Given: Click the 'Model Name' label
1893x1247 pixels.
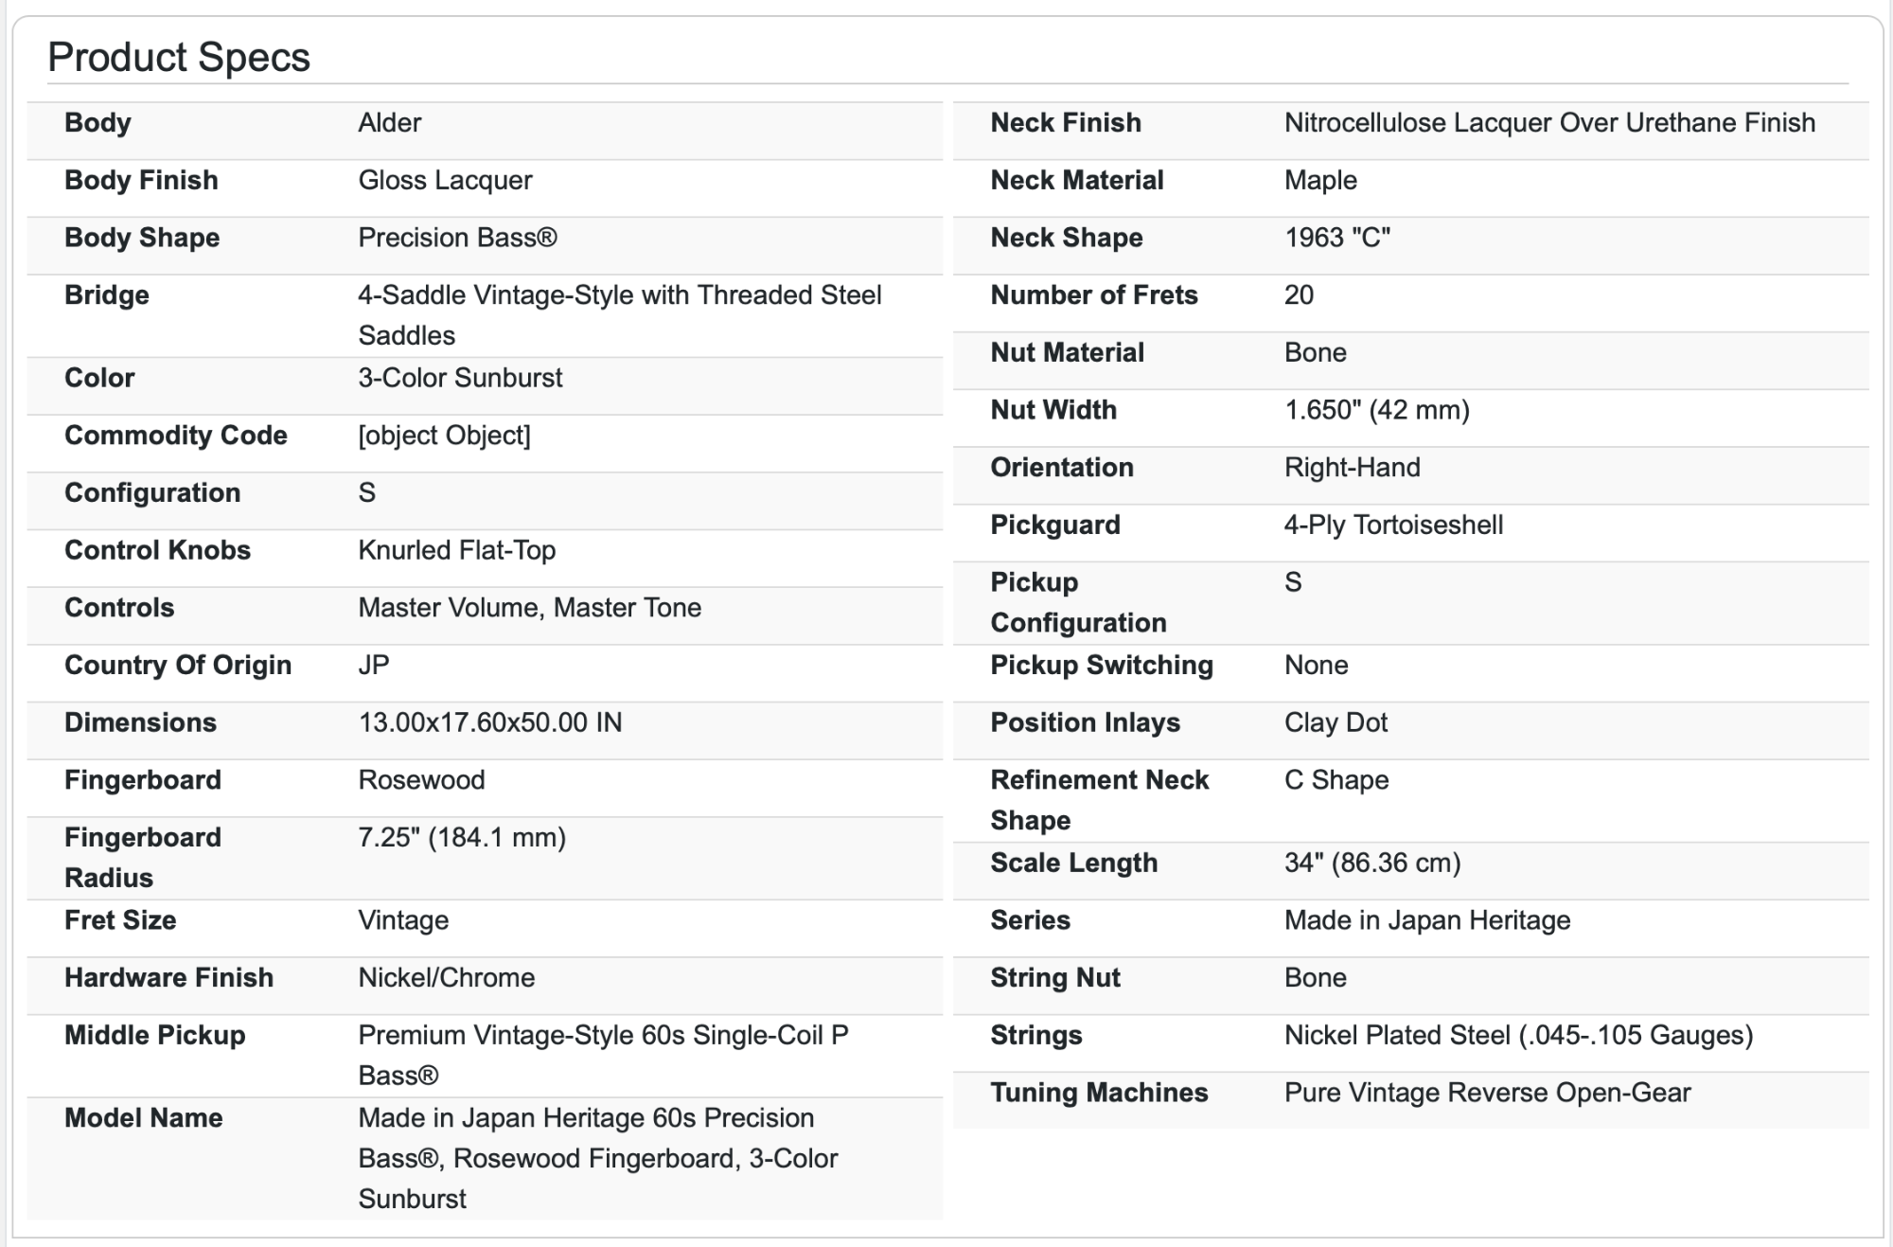Looking at the screenshot, I should coord(143,1118).
